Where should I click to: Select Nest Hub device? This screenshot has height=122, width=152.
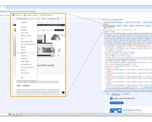coord(26,70)
